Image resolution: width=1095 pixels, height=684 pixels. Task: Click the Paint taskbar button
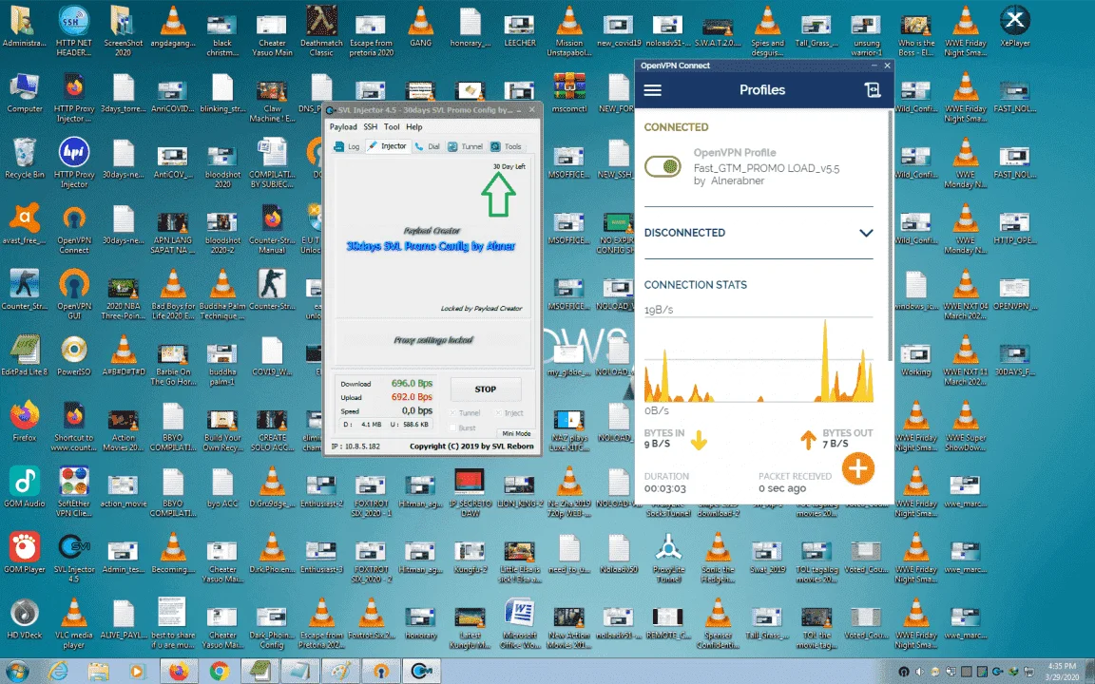(x=341, y=672)
